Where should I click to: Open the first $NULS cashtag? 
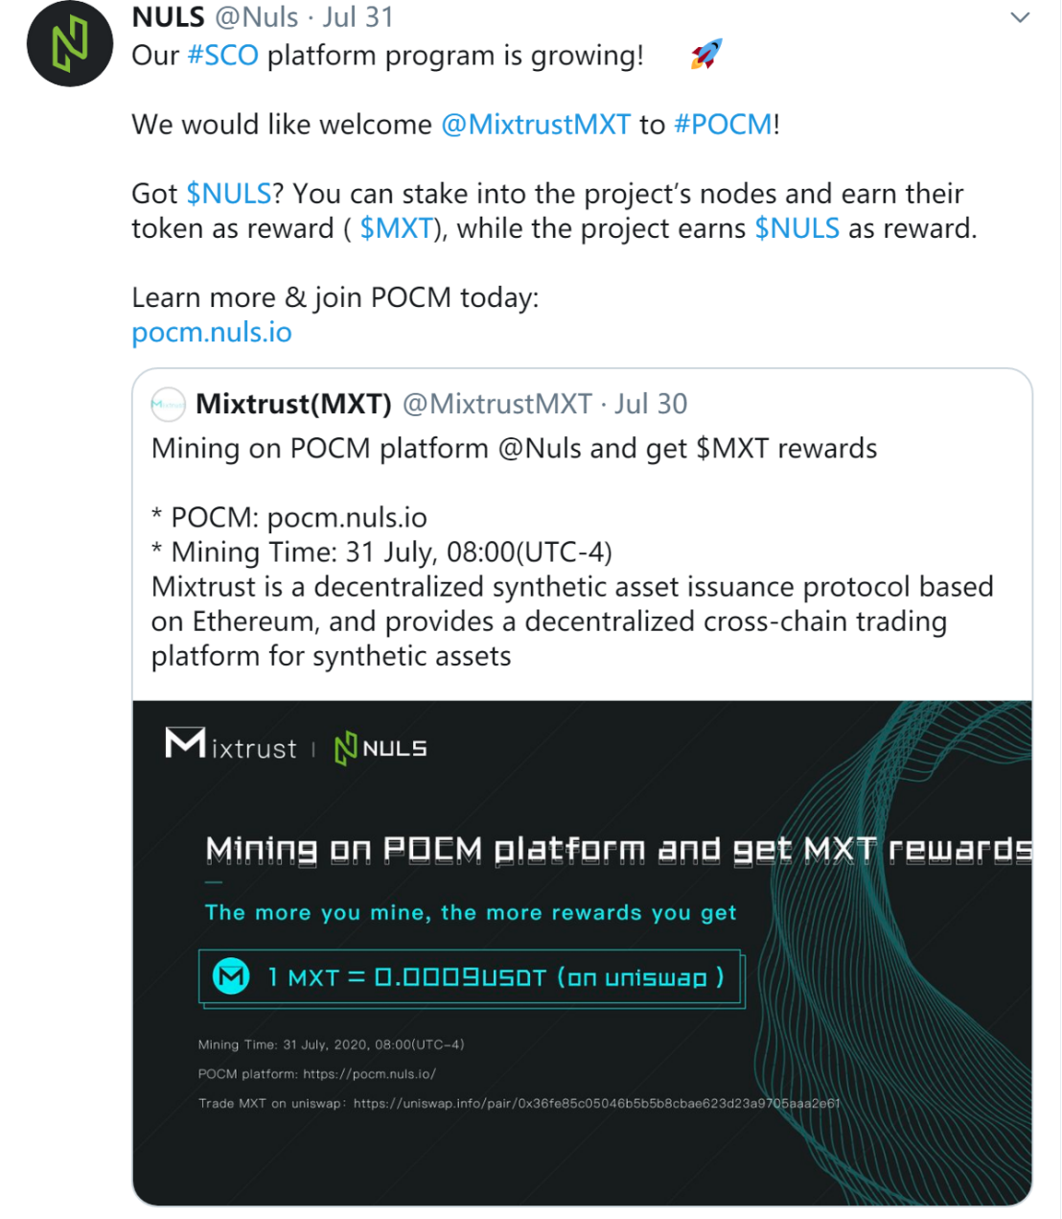[x=229, y=194]
